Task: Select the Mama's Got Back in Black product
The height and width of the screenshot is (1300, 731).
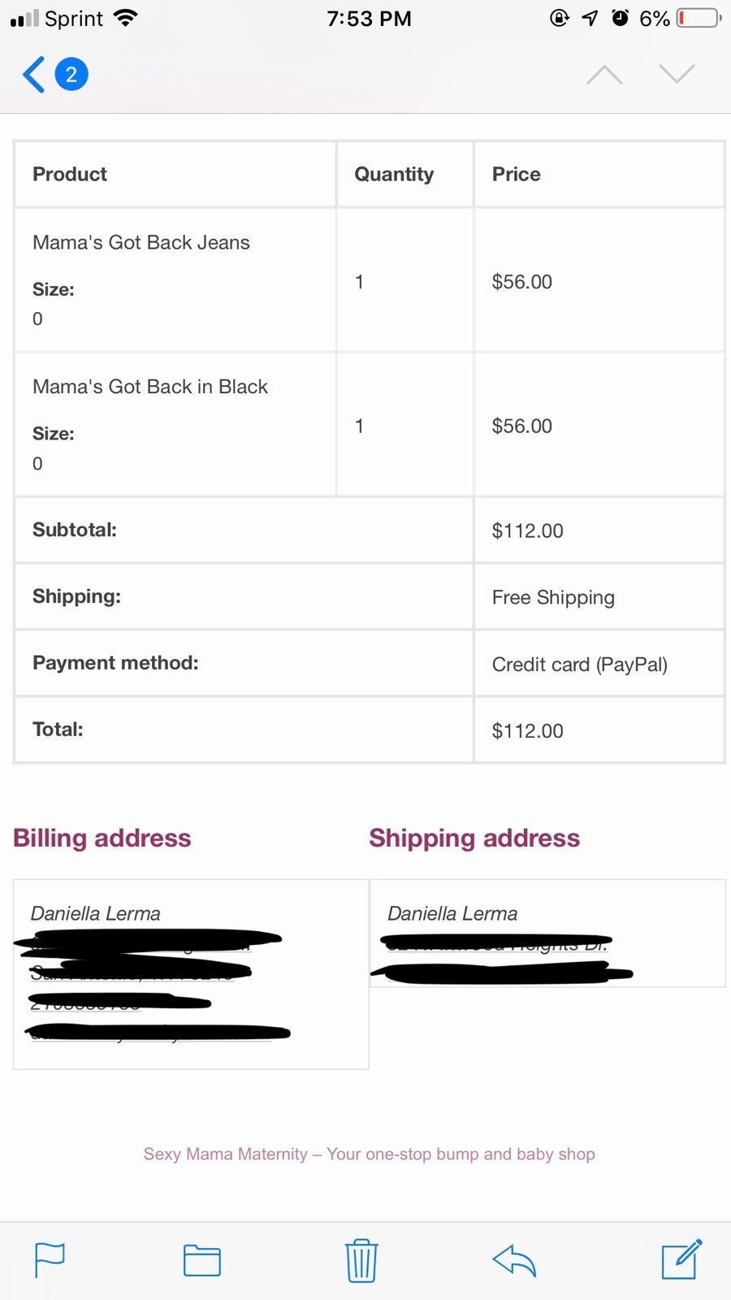Action: tap(150, 387)
